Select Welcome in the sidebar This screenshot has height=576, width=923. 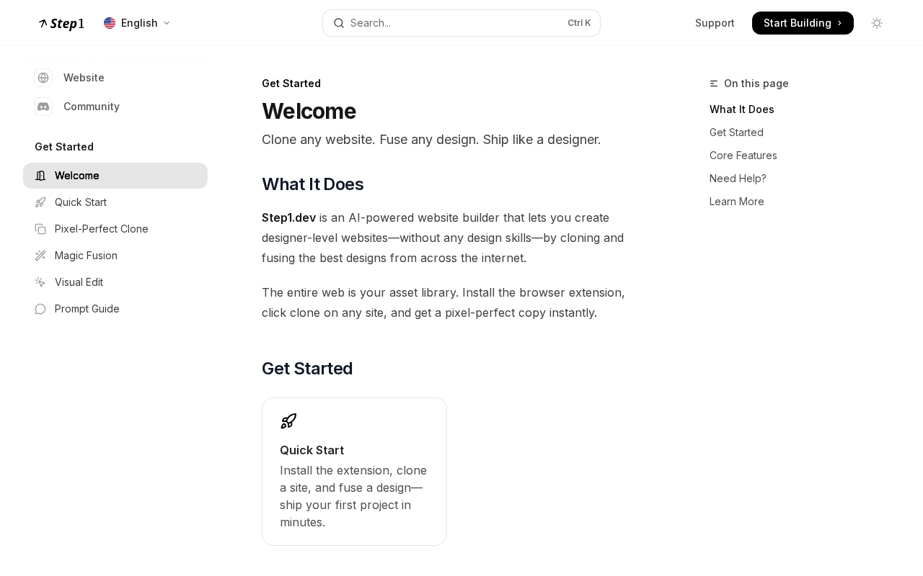point(115,176)
